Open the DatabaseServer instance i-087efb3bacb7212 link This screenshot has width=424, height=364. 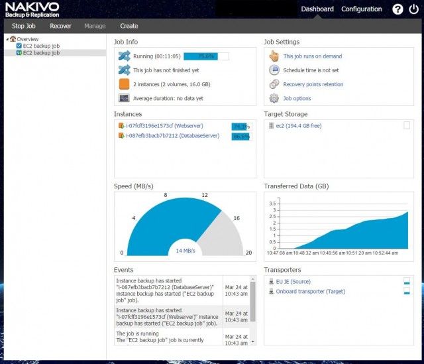[172, 135]
